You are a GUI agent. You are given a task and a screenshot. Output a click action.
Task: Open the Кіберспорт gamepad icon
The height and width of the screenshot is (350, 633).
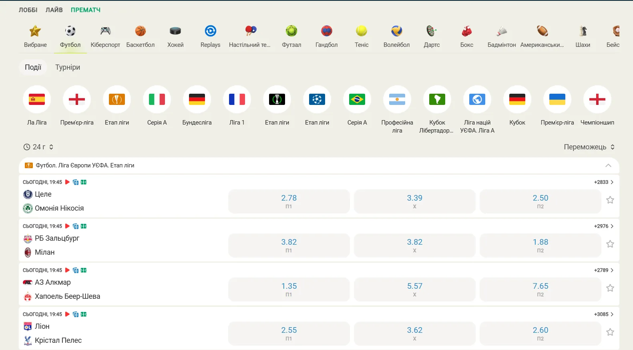(105, 31)
